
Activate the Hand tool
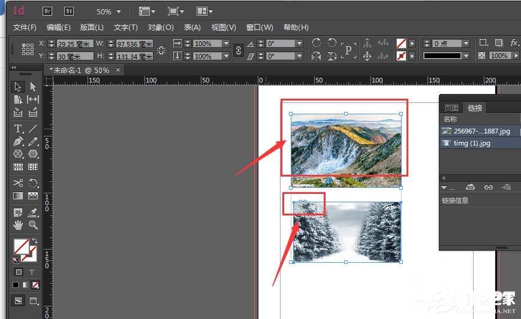tap(18, 225)
